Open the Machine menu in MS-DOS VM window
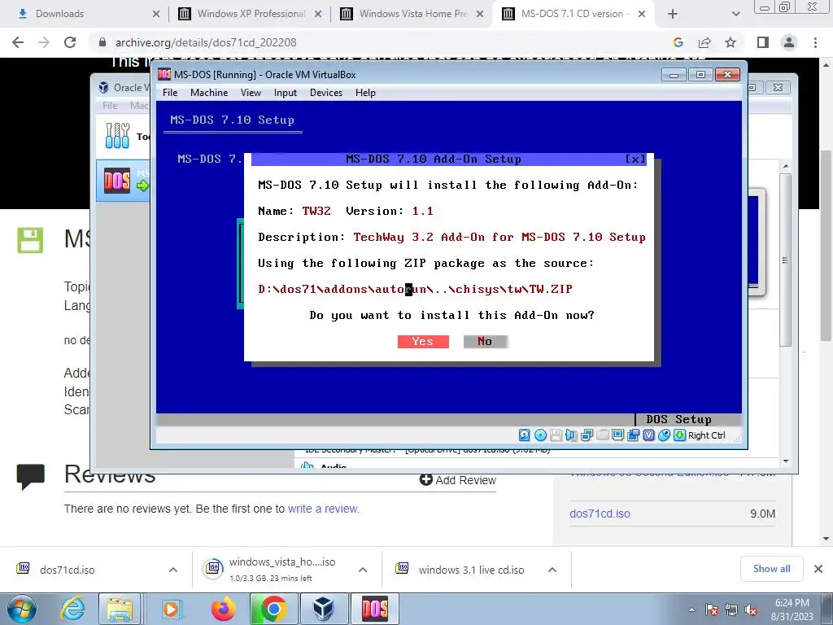This screenshot has width=833, height=625. (209, 93)
